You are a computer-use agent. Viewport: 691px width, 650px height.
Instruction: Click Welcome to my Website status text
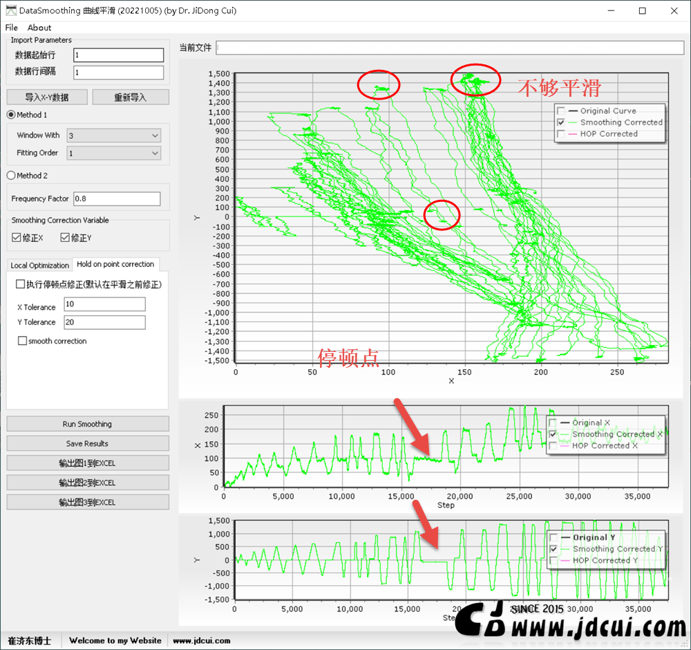[115, 640]
